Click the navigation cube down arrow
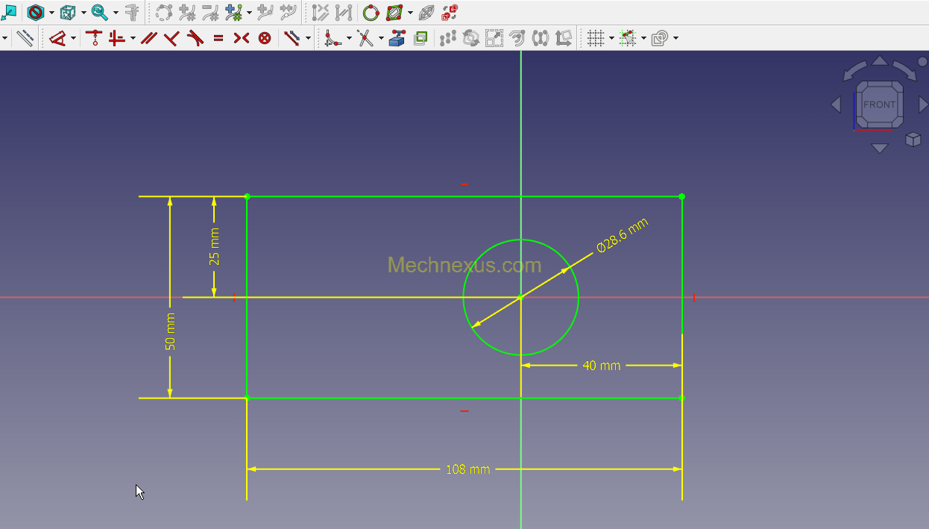 pyautogui.click(x=880, y=148)
